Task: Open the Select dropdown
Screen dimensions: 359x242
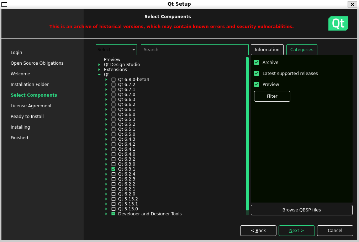Action: [x=116, y=50]
